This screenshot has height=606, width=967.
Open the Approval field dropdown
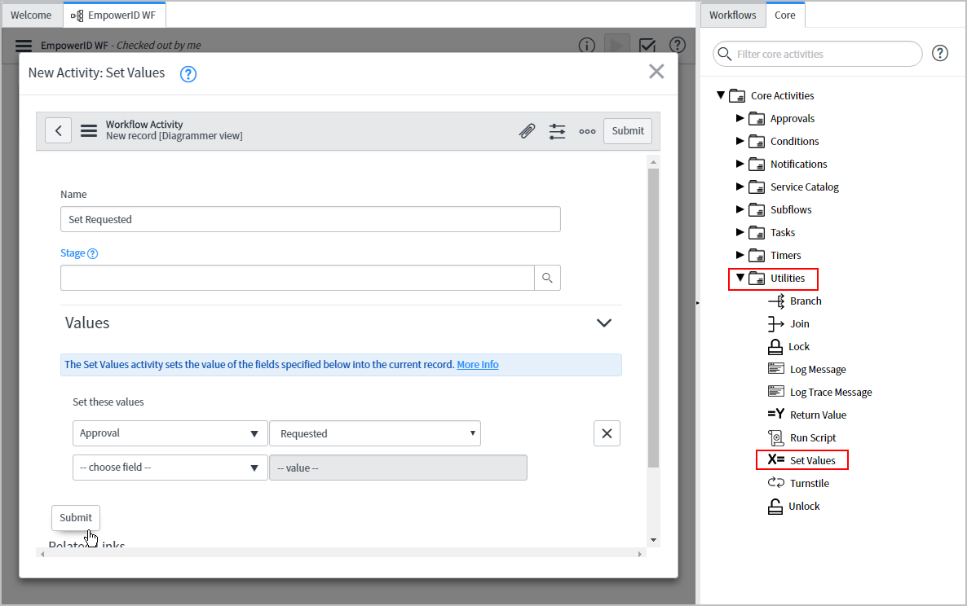(x=170, y=433)
